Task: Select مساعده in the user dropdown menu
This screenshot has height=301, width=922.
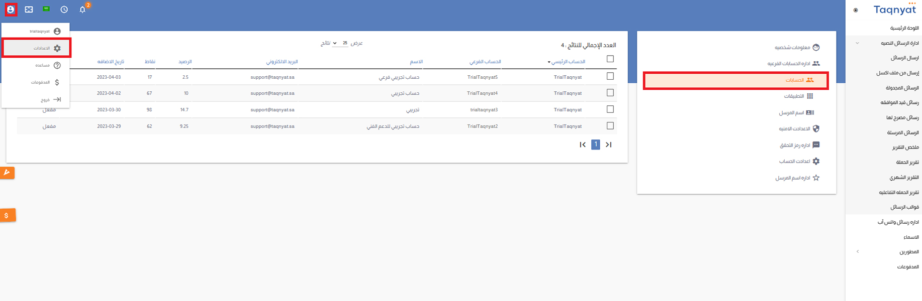Action: coord(35,65)
